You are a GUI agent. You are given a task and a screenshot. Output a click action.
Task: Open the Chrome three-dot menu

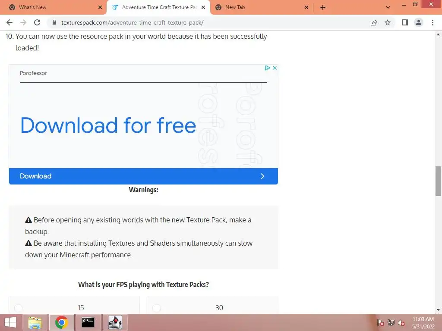(433, 22)
